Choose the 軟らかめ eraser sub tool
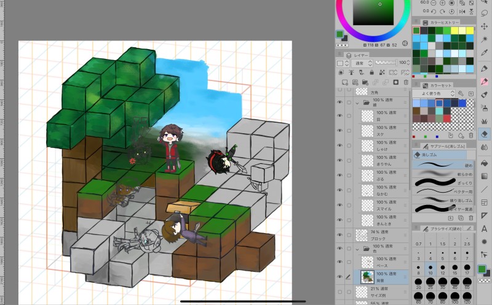Screen dimensions: 492x305 click(x=443, y=174)
